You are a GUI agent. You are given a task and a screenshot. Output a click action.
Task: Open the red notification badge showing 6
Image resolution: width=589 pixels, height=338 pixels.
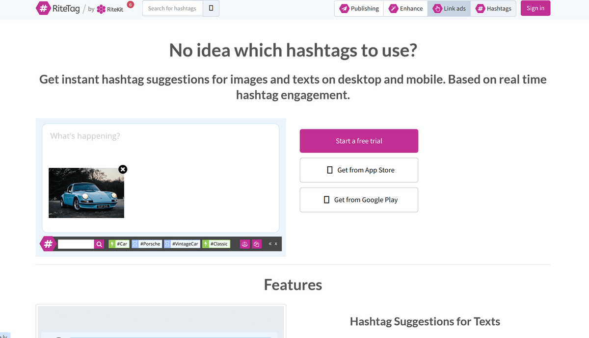[131, 4]
